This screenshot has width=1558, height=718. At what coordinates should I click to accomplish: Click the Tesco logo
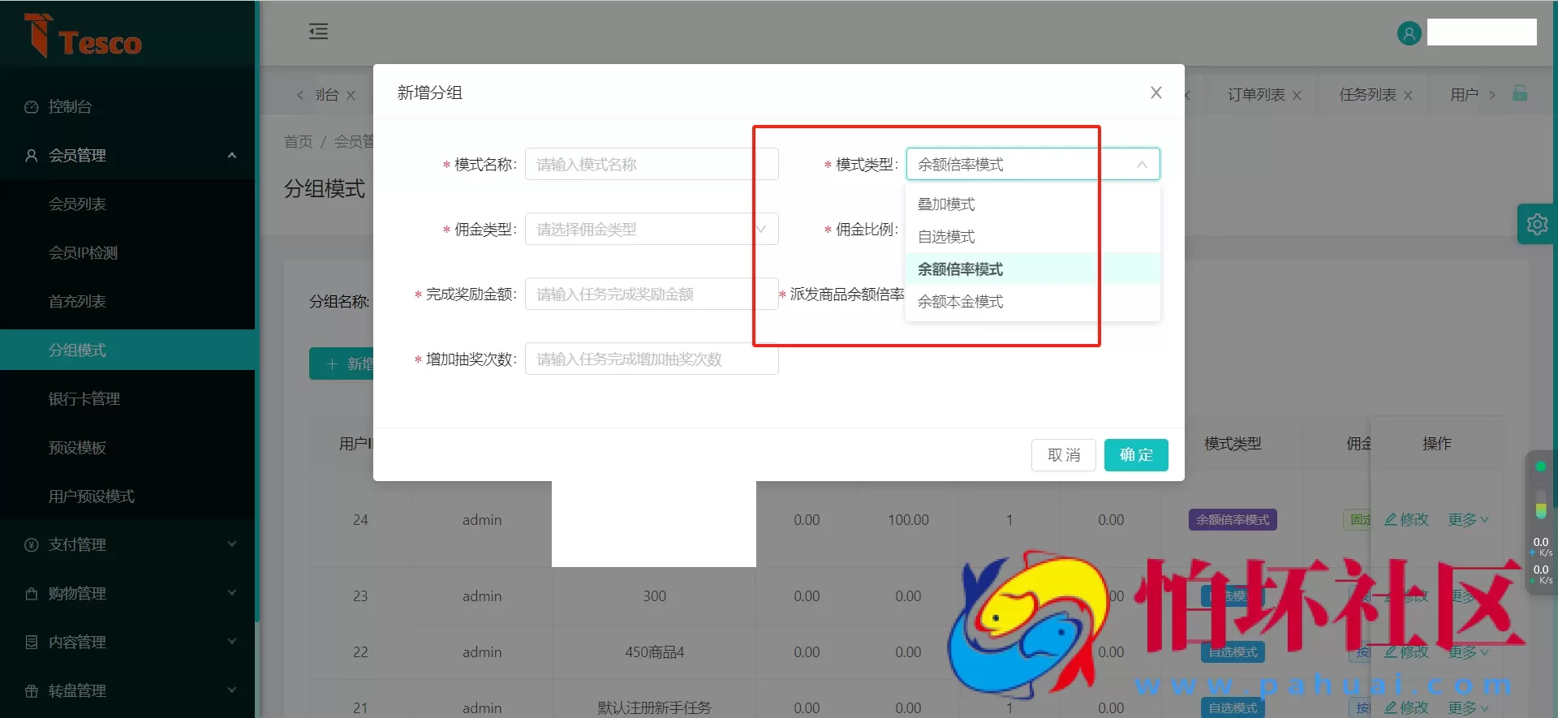[x=83, y=36]
